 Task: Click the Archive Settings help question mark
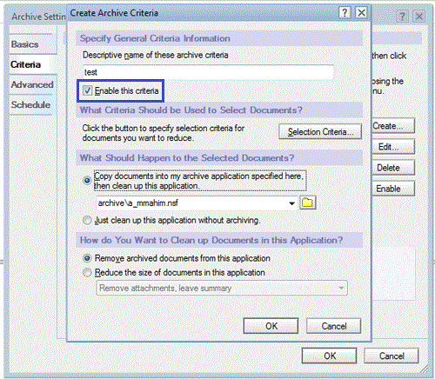(402, 17)
